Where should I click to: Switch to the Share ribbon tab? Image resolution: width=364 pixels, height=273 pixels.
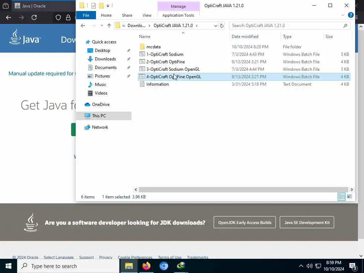coord(127,15)
